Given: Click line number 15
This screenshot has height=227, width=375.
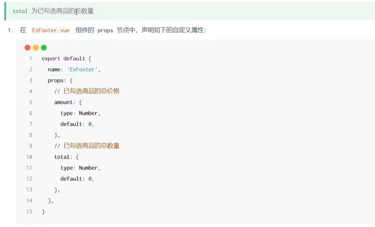Looking at the screenshot, I should click(x=29, y=212).
